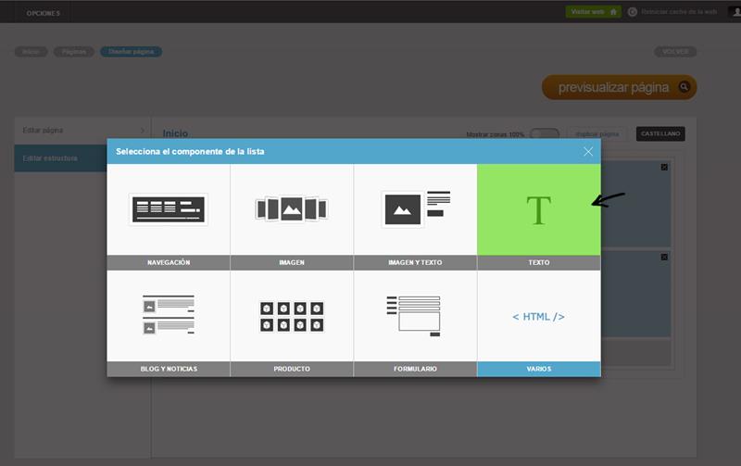Choose the Blog y Noticias component
Screen dimensions: 741x466
coord(168,315)
